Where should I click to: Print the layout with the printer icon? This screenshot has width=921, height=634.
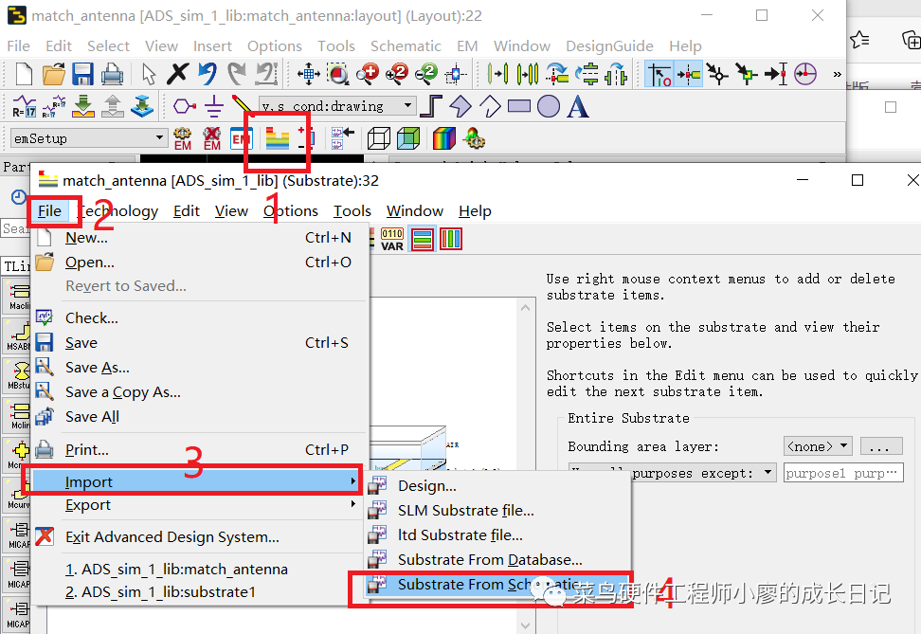(x=112, y=74)
